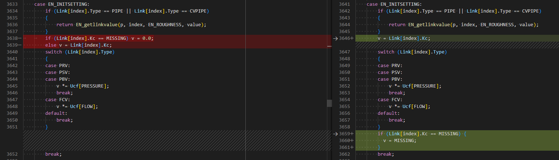The width and height of the screenshot is (559, 160).
Task: Click 'case PRV:' on right line 3649
Action: pyautogui.click(x=390, y=66)
